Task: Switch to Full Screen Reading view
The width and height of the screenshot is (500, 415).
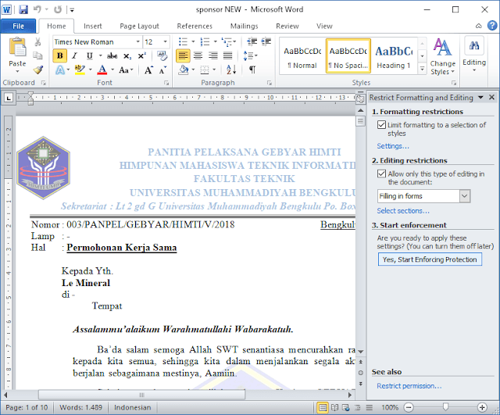Action: pos(334,407)
